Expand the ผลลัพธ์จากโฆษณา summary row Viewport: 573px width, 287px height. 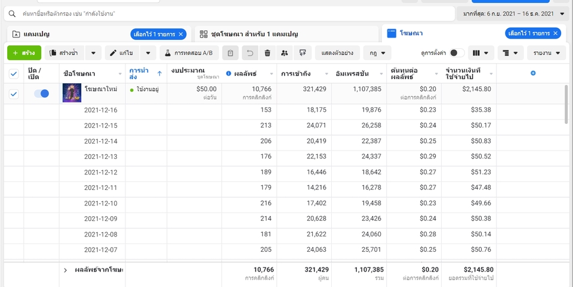tap(66, 270)
